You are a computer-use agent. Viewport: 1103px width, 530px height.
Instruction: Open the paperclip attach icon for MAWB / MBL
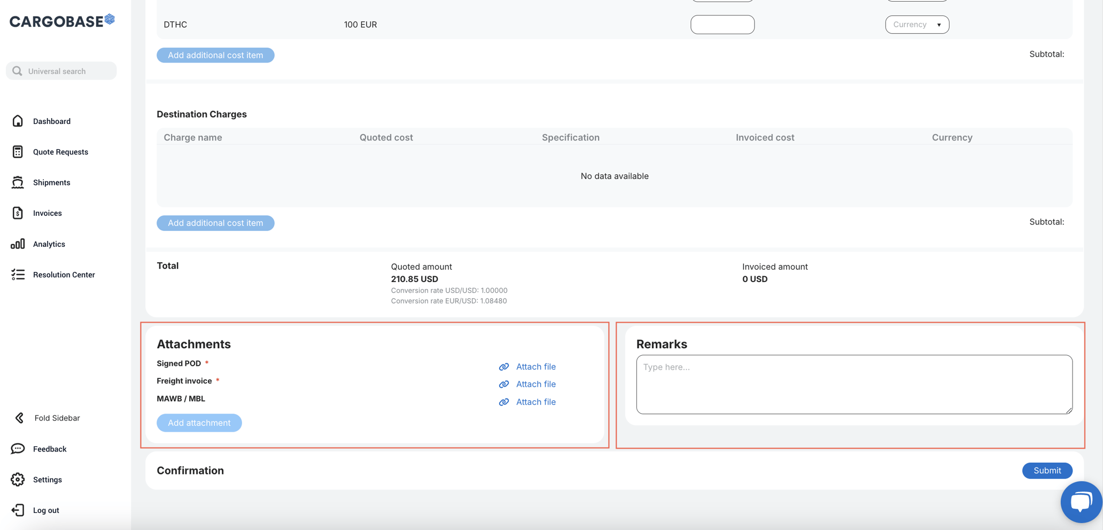pos(503,402)
